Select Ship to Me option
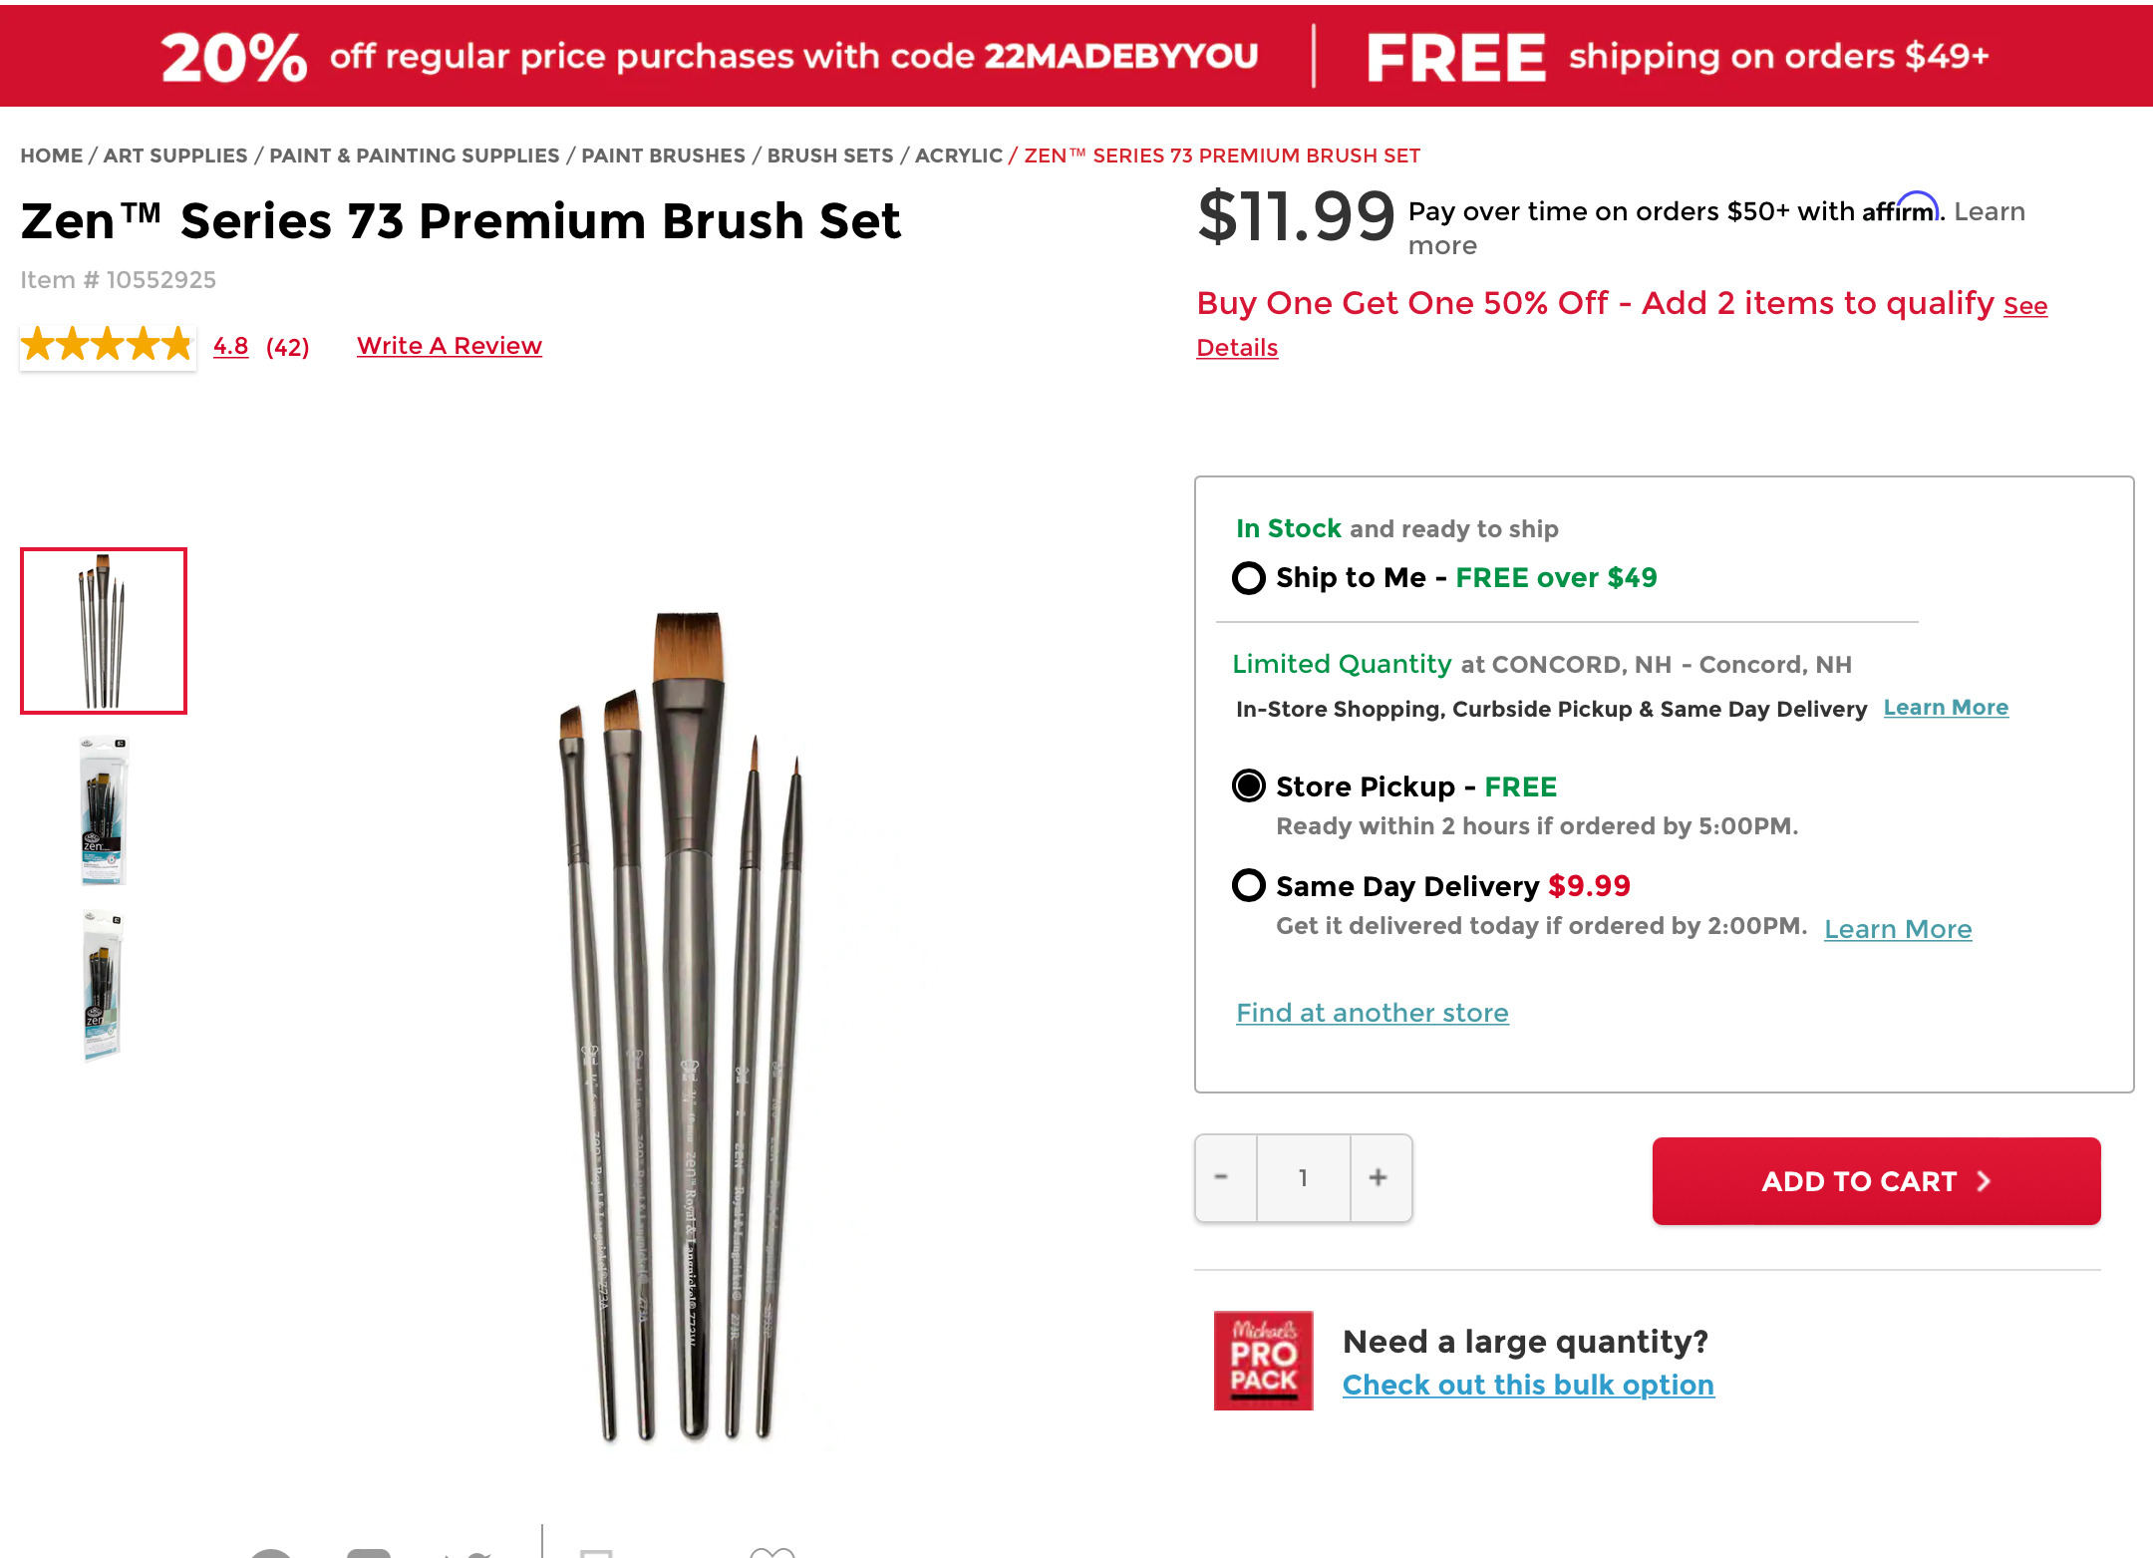The height and width of the screenshot is (1558, 2153). tap(1249, 578)
